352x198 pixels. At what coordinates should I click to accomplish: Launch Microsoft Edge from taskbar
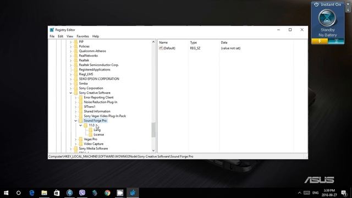(x=32, y=193)
